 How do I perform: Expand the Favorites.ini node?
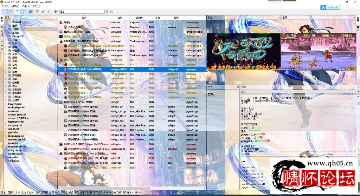(6, 104)
